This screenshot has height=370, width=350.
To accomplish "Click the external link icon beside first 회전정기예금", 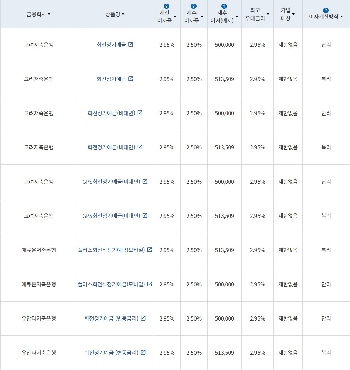I will pos(132,44).
